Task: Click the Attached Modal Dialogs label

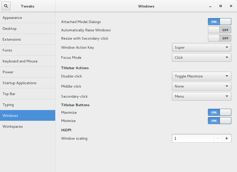Action: pyautogui.click(x=81, y=22)
